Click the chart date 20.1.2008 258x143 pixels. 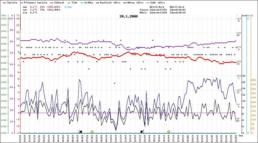[x=129, y=16]
